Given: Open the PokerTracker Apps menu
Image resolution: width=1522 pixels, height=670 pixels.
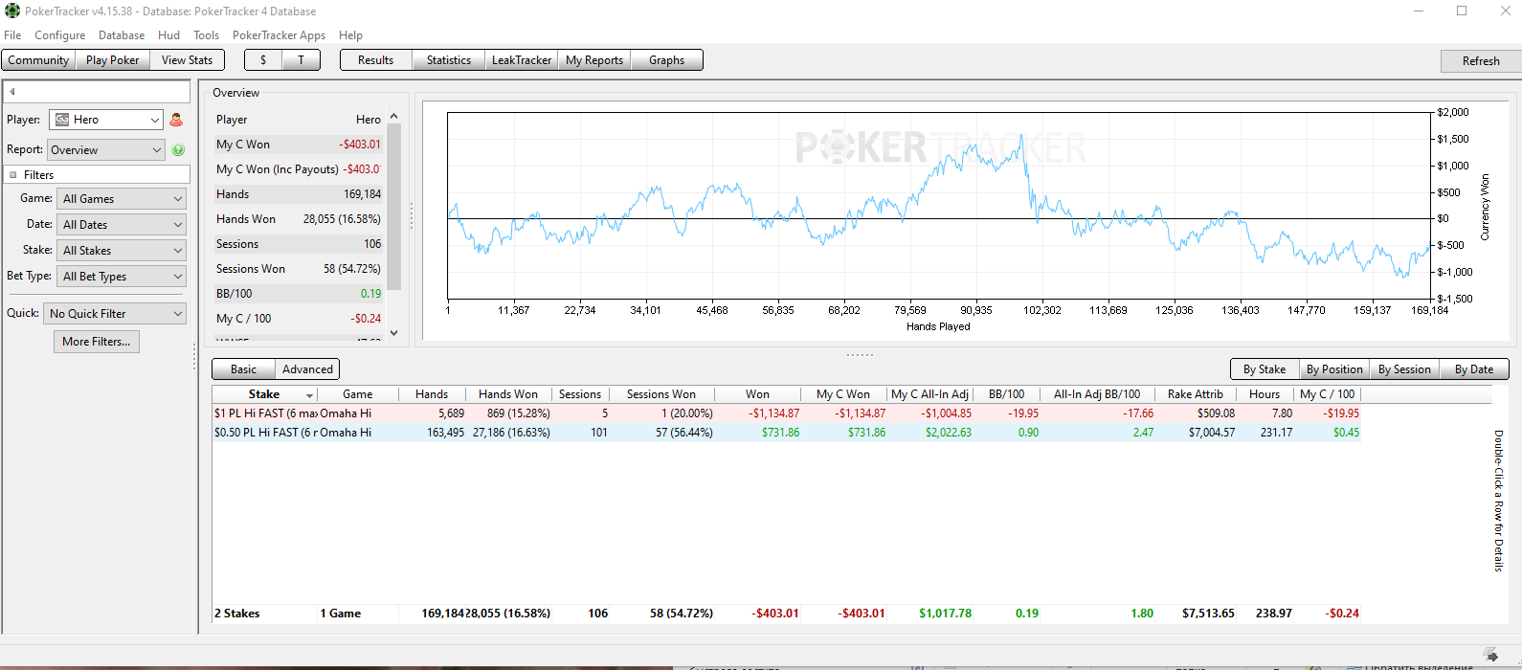Looking at the screenshot, I should point(279,35).
